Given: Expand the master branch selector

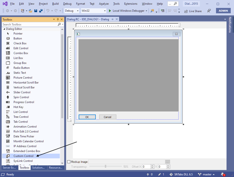Looking at the screenshot, I should (206, 174).
